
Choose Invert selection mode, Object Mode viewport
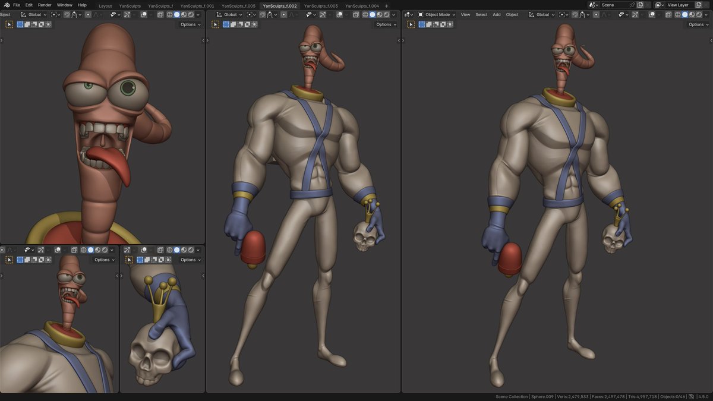(443, 24)
